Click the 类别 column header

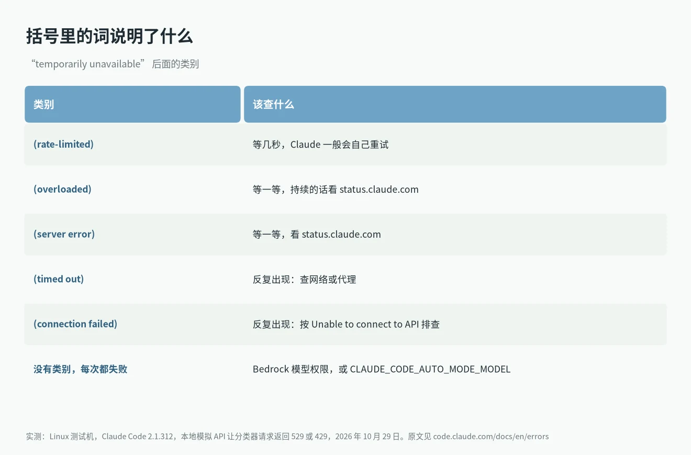132,104
